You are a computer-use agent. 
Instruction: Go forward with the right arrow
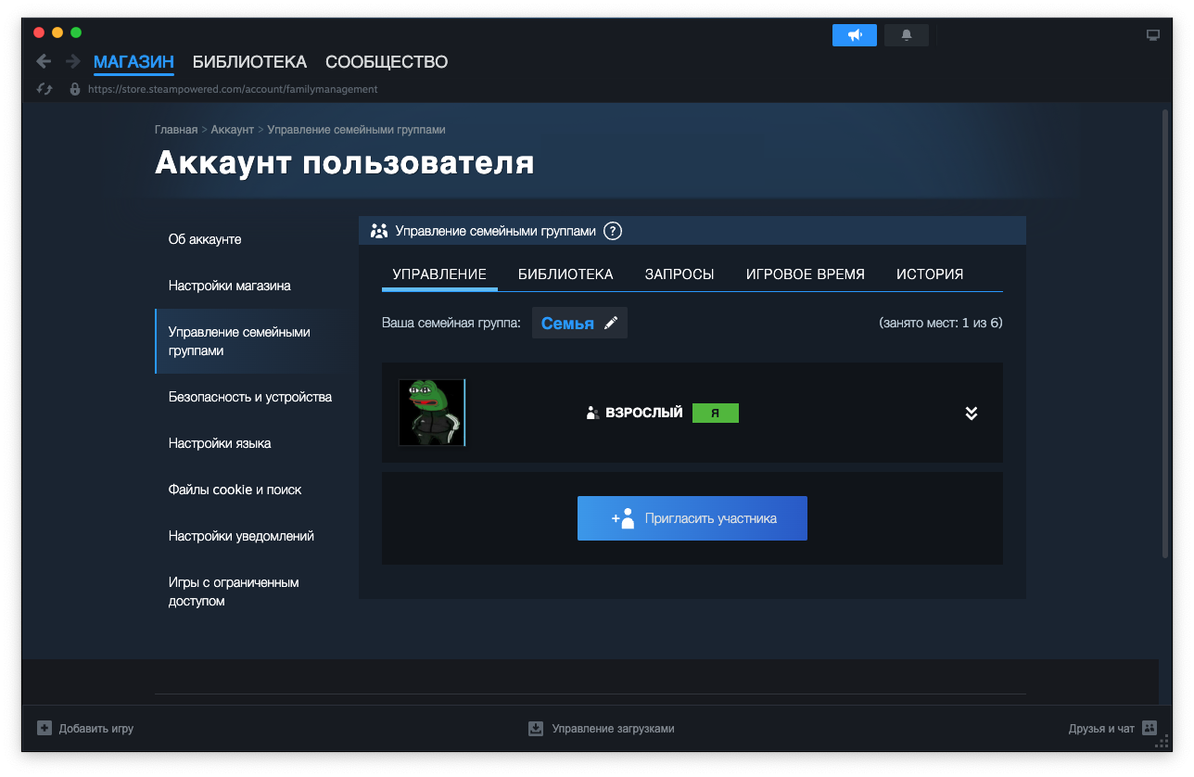pos(73,61)
